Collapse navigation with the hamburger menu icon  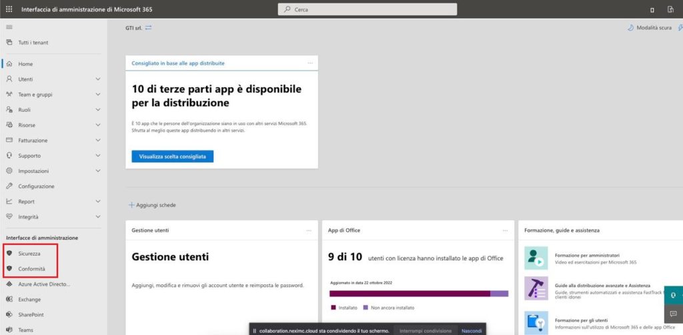[9, 27]
